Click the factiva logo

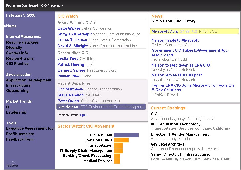pos(12,164)
